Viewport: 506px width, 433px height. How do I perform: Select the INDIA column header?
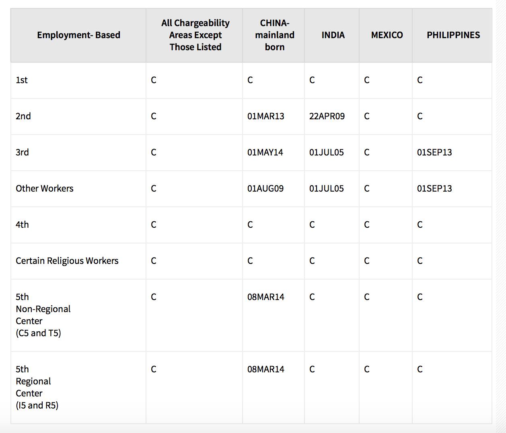(x=333, y=35)
